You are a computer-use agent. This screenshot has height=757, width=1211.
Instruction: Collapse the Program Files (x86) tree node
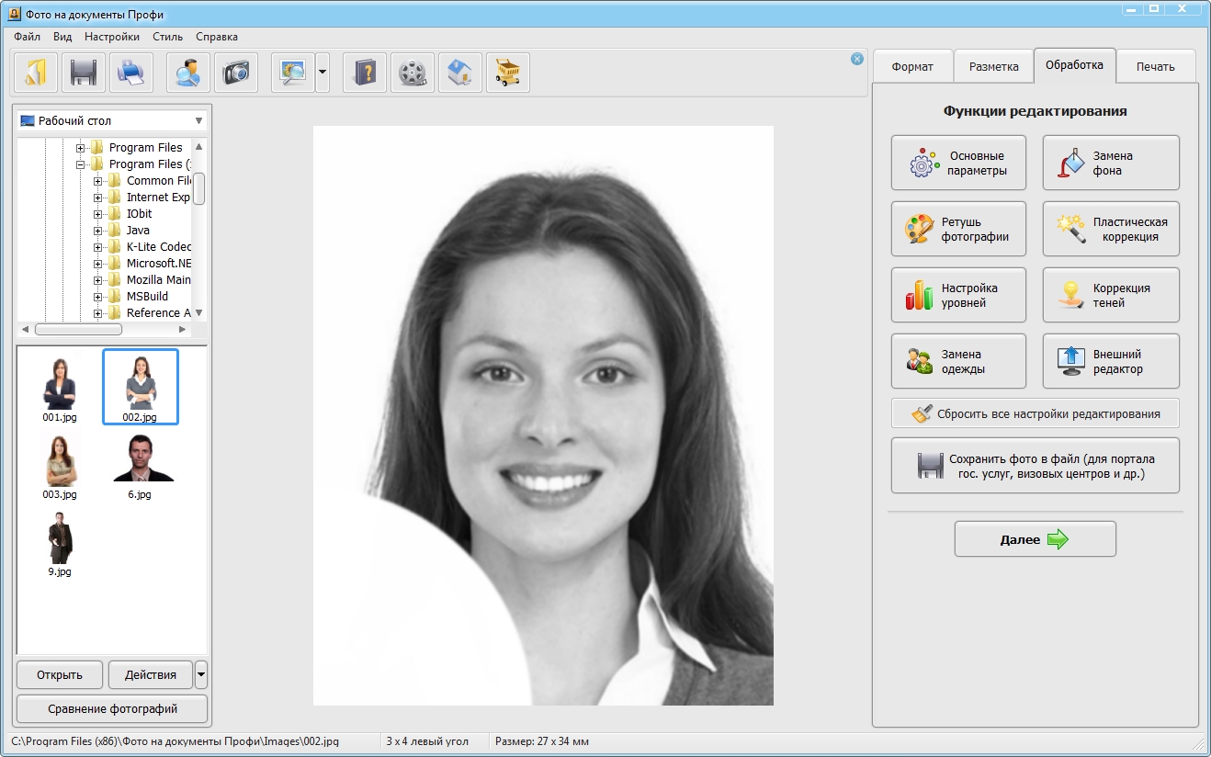pos(81,164)
